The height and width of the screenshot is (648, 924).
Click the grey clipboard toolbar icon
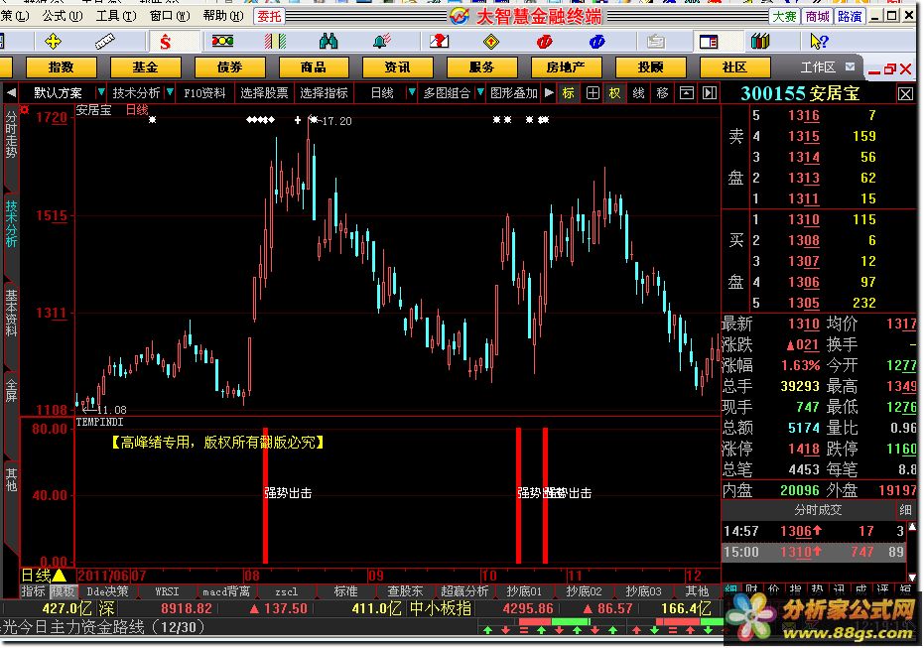click(x=655, y=42)
